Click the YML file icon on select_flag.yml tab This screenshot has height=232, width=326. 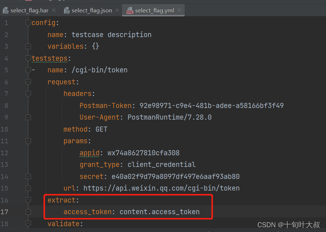[130, 11]
